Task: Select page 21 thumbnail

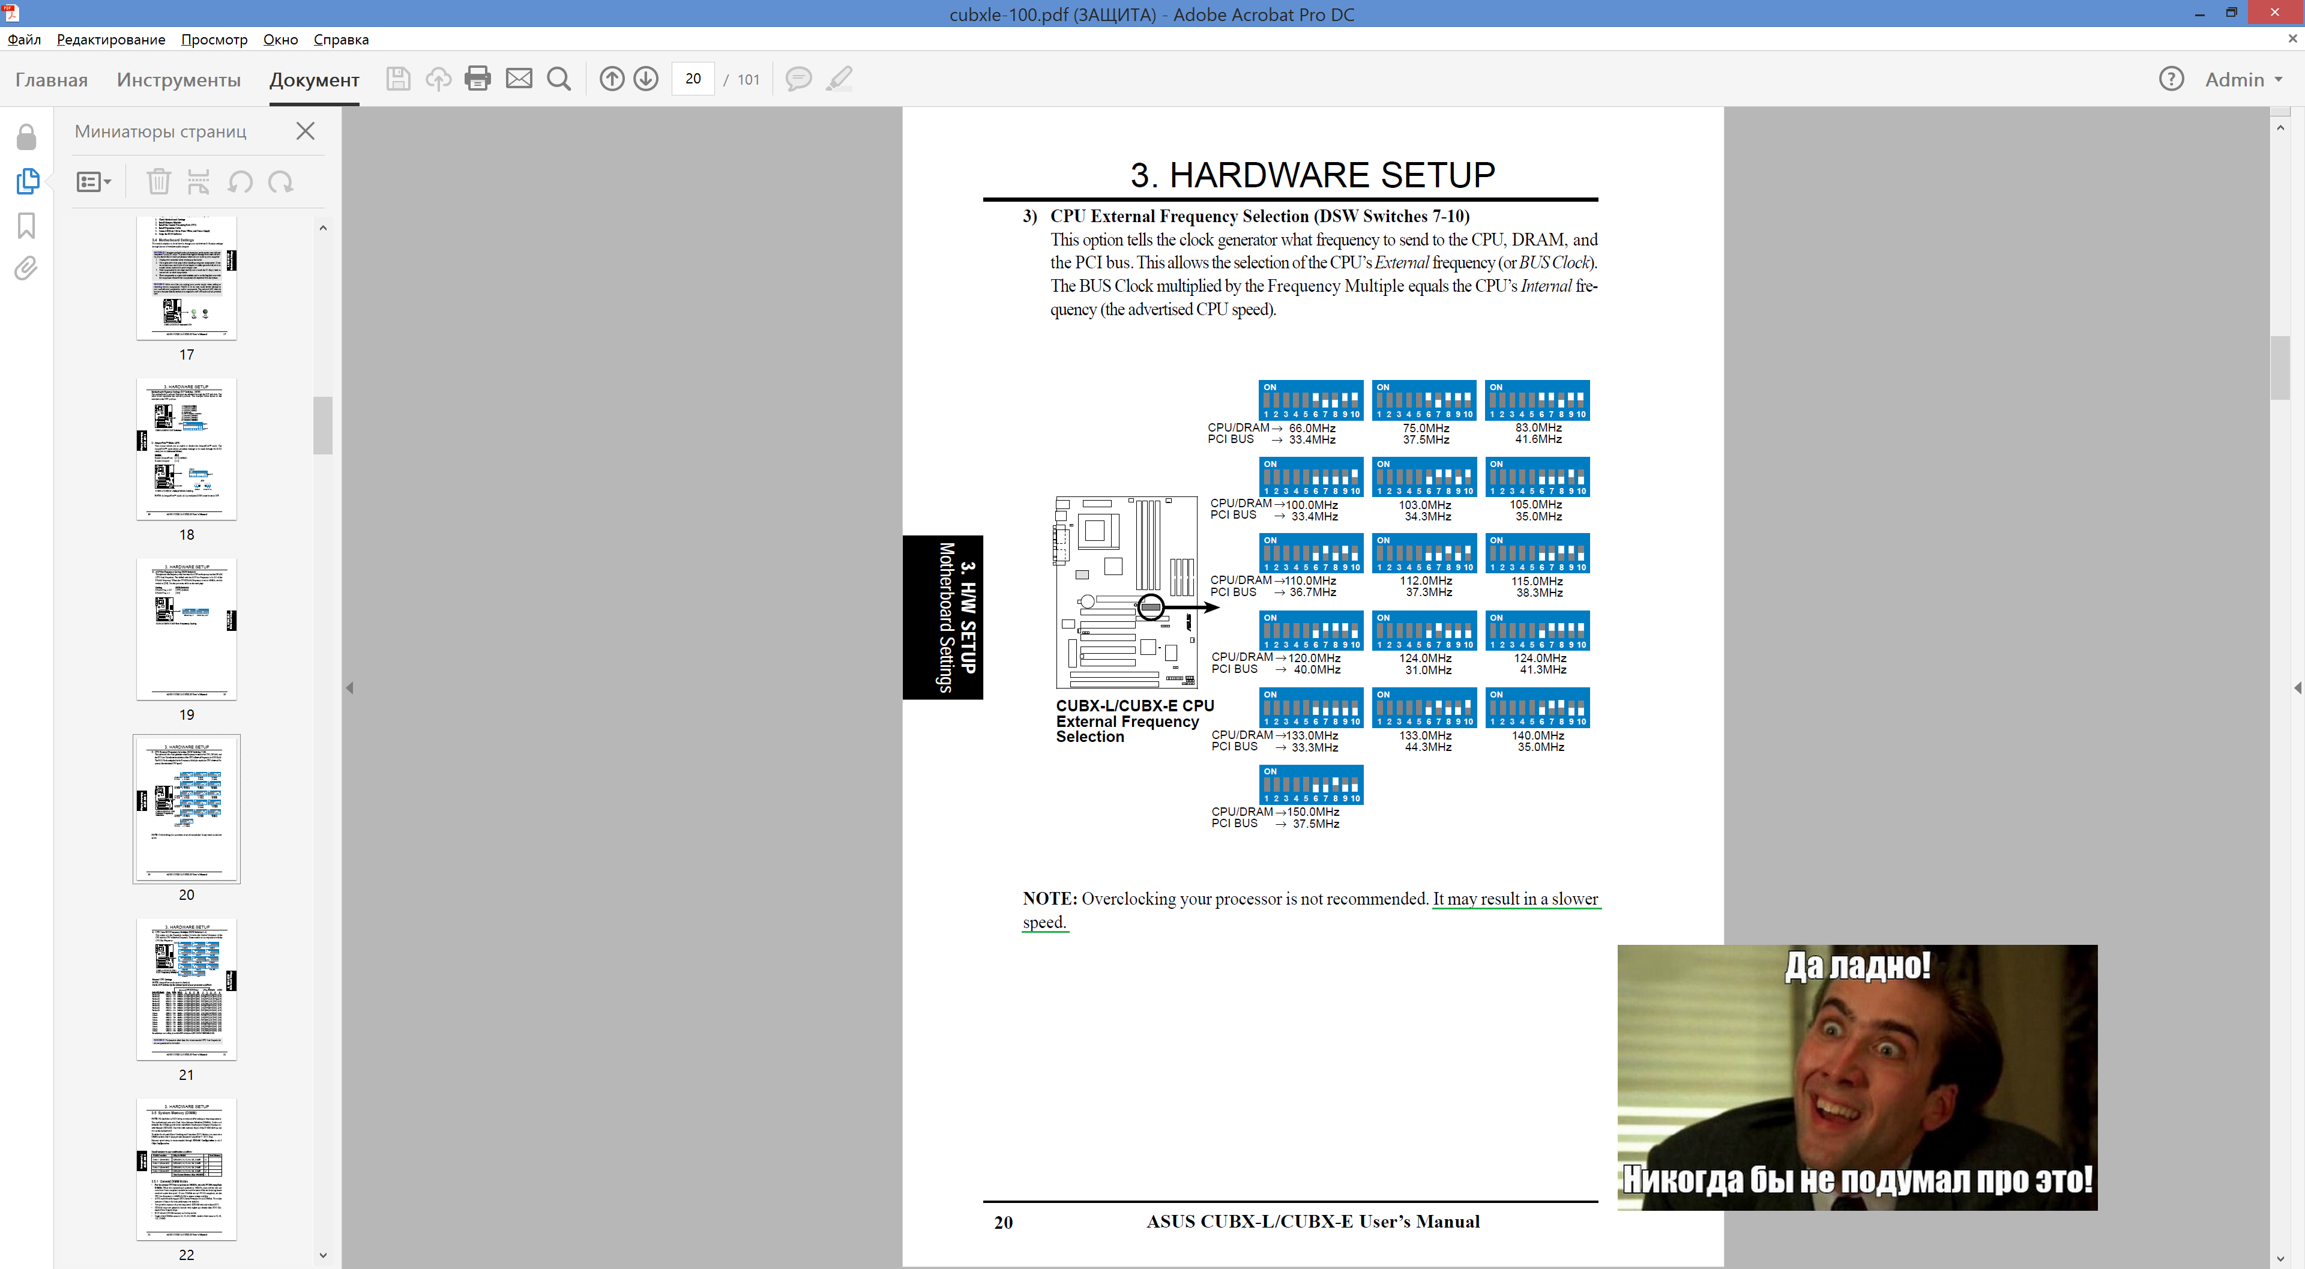Action: coord(186,989)
